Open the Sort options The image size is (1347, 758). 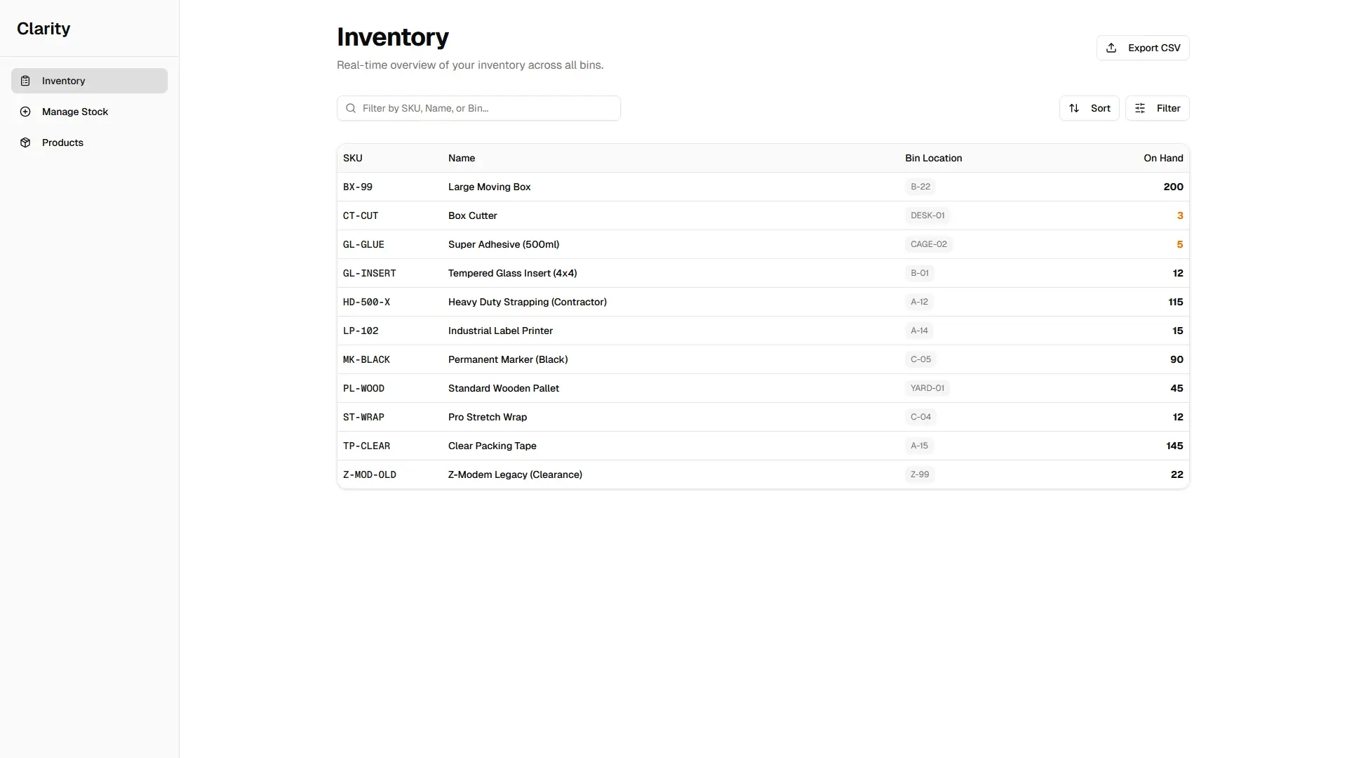(x=1089, y=108)
